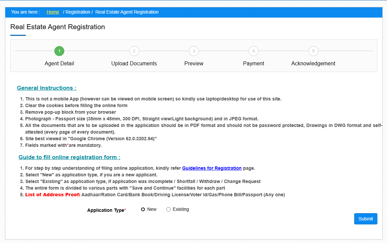The height and width of the screenshot is (243, 387).
Task: Click the step 4 circle indicator
Action: click(253, 51)
